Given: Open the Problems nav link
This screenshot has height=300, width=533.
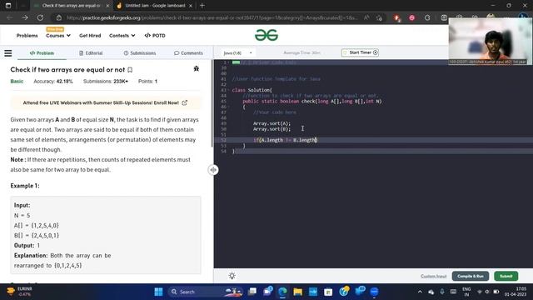Looking at the screenshot, I should point(27,35).
